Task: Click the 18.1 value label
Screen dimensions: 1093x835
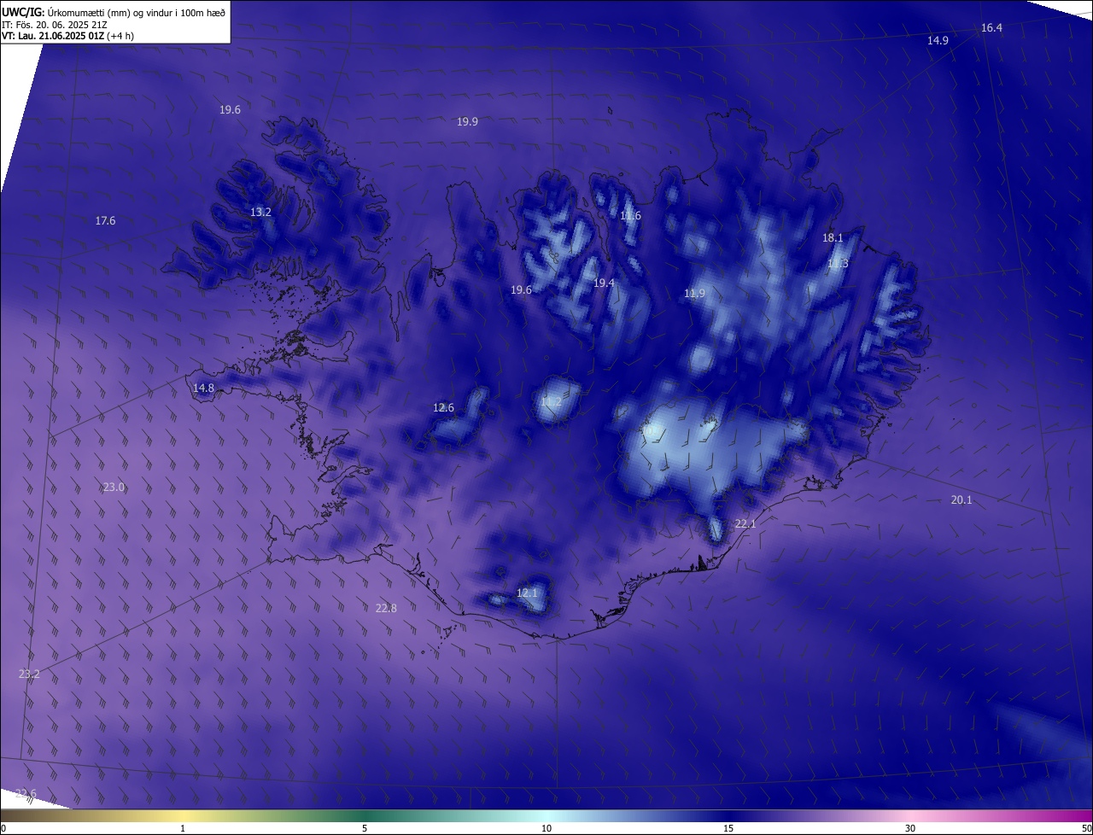Action: tap(833, 238)
